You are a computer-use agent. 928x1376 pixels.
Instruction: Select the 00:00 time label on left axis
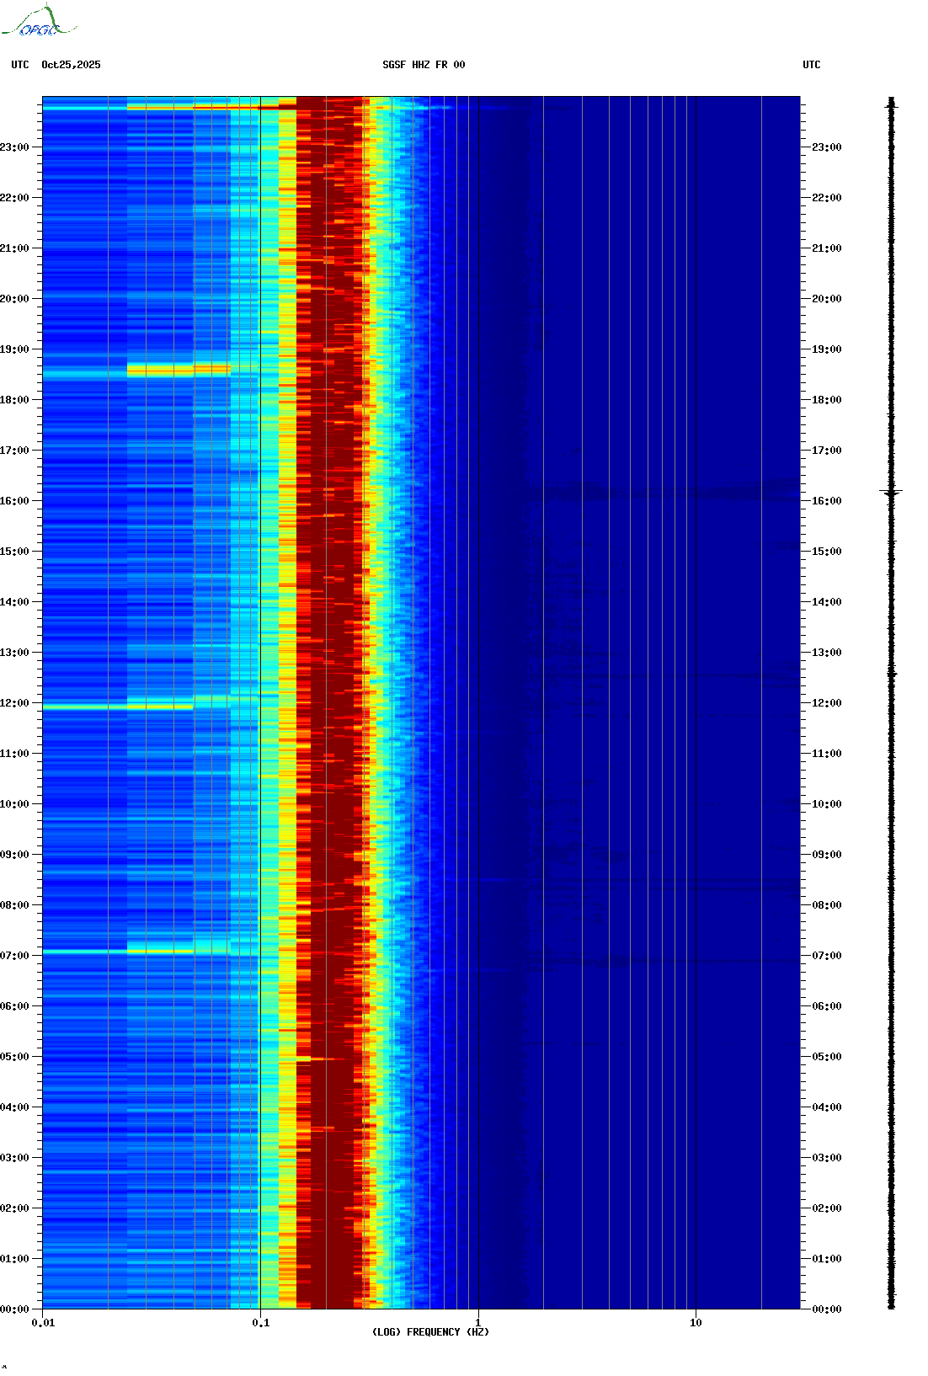[x=15, y=1309]
